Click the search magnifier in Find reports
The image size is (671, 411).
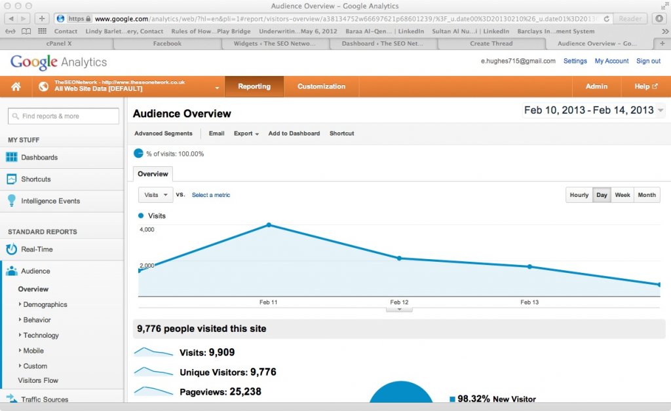[16, 116]
